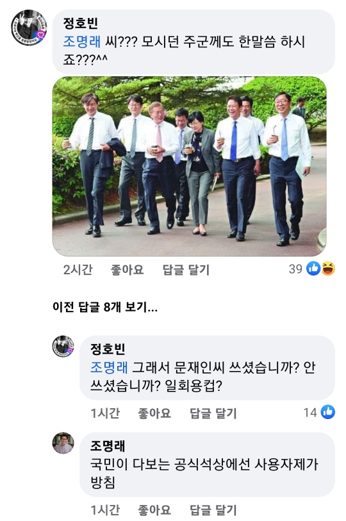Open 조명래's name on the last reply
The image size is (346, 521).
[108, 446]
